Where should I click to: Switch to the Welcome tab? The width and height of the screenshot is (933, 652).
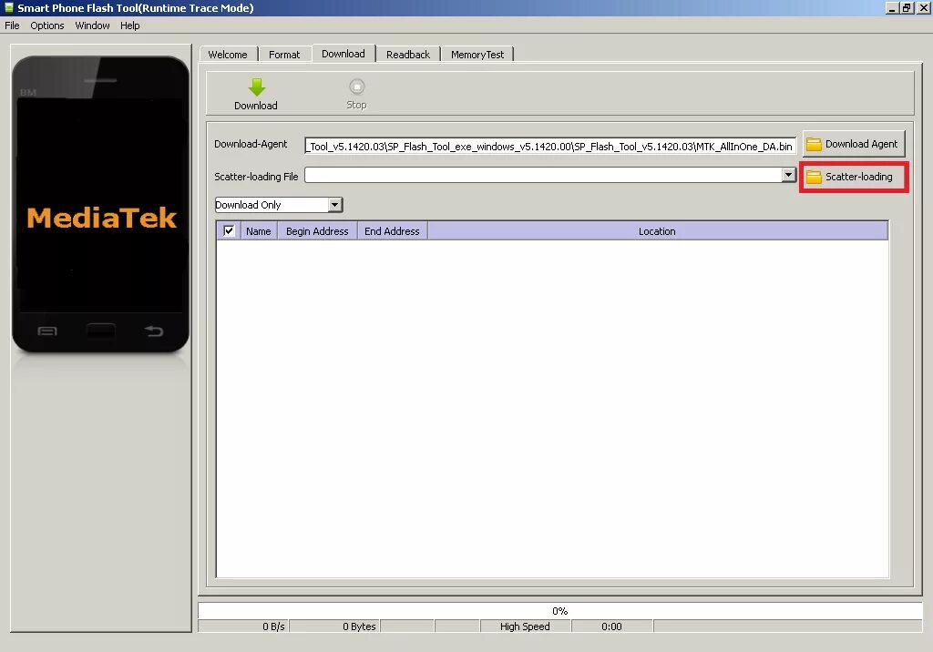point(228,54)
